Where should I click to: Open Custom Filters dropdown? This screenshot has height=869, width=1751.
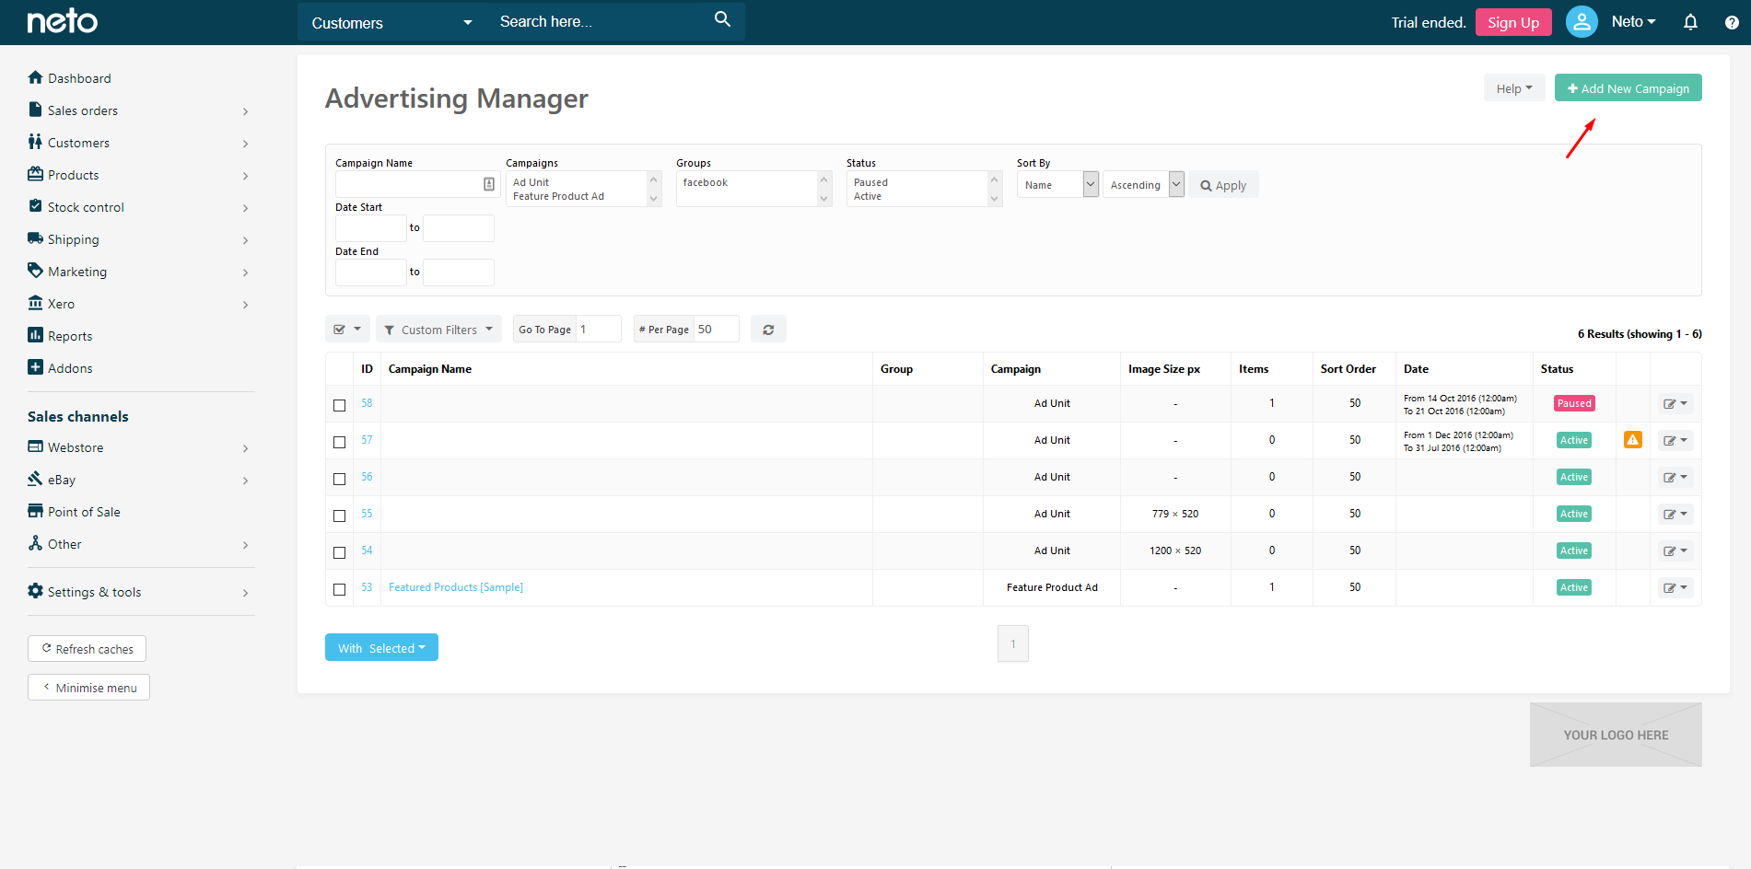tap(438, 330)
